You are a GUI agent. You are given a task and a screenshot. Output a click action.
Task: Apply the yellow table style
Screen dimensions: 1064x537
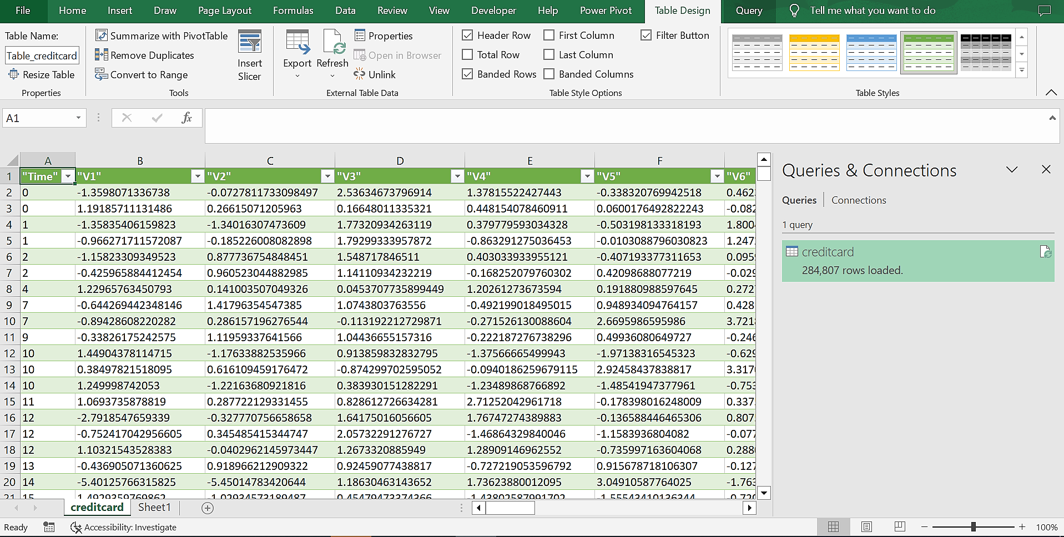point(814,52)
